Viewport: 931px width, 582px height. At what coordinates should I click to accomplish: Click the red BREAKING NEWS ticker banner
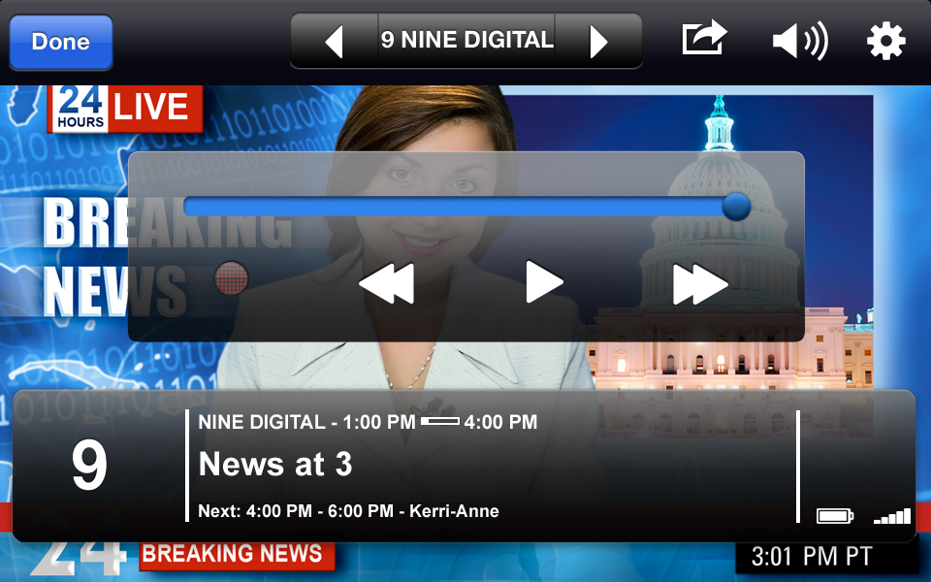point(237,554)
